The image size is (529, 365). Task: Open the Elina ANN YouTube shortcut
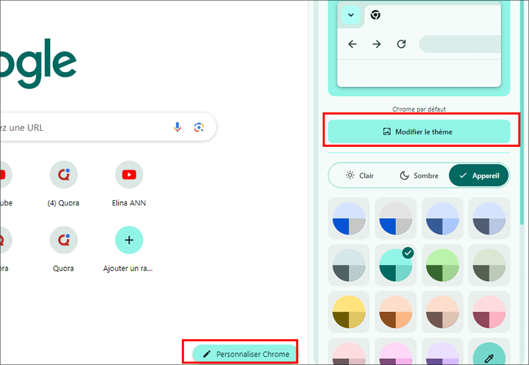[x=129, y=175]
